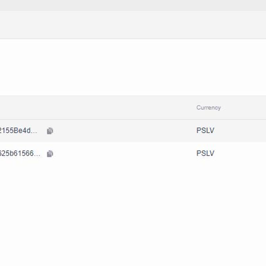Image resolution: width=266 pixels, height=266 pixels.
Task: Sort by the Currency column header
Action: tap(209, 107)
